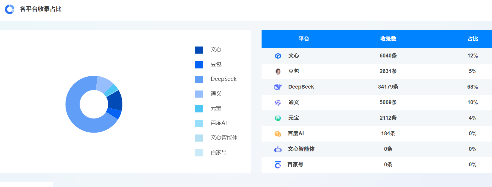Click the 平台 column header
This screenshot has height=187, width=492.
[x=304, y=39]
